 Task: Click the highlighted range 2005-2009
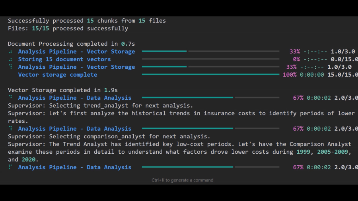334,152
